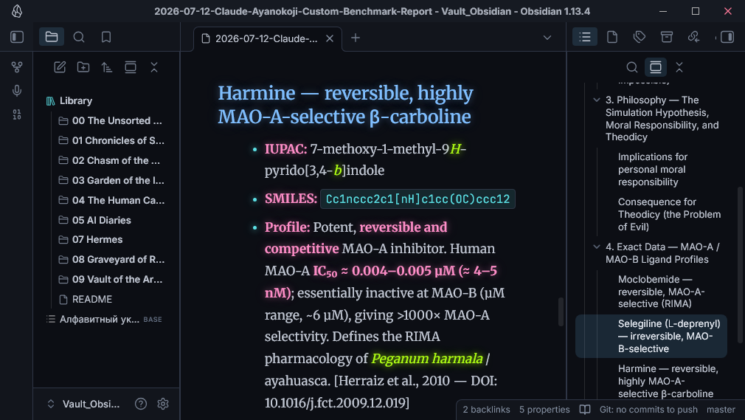Search within the outline panel
Image resolution: width=745 pixels, height=420 pixels.
coord(632,68)
